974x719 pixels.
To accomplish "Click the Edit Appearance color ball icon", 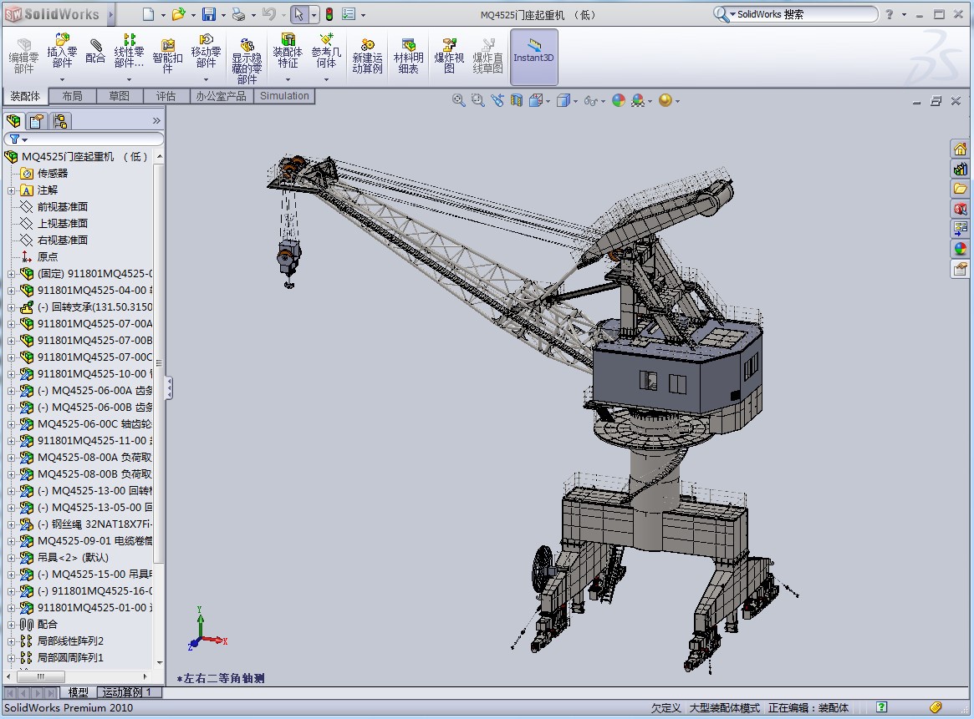I will [619, 101].
